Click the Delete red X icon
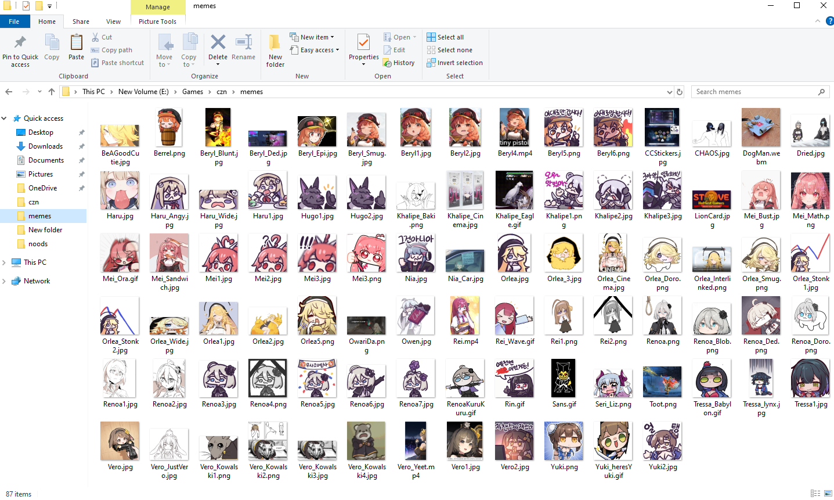The width and height of the screenshot is (834, 500). [x=218, y=42]
